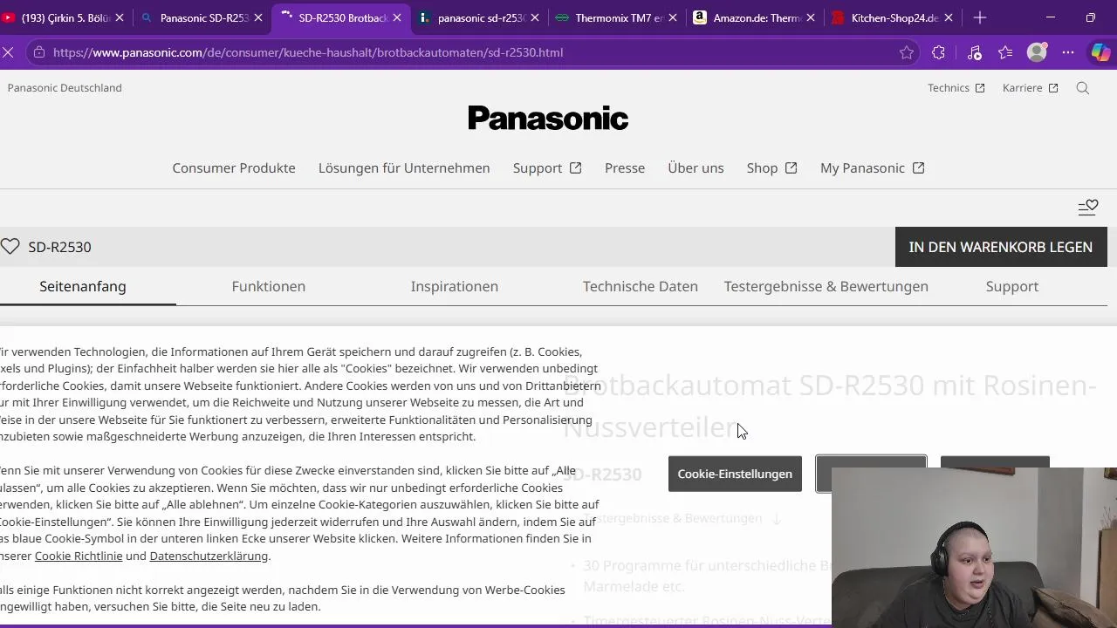This screenshot has width=1117, height=628.
Task: Open Lösungen für Unternehmen menu
Action: coord(404,167)
